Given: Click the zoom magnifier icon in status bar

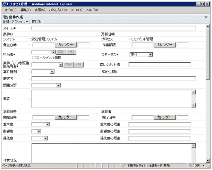Looking at the screenshot, I should pyautogui.click(x=191, y=165).
